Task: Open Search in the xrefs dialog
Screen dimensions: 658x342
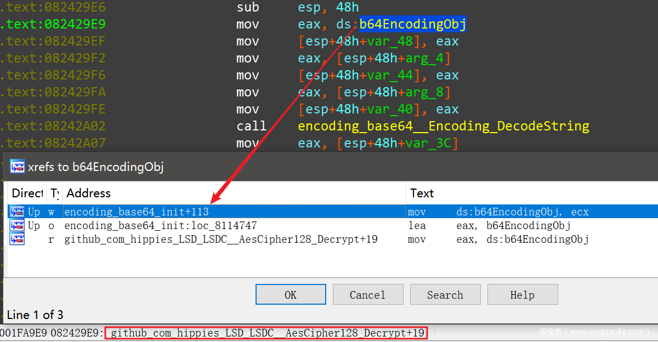Action: point(445,295)
